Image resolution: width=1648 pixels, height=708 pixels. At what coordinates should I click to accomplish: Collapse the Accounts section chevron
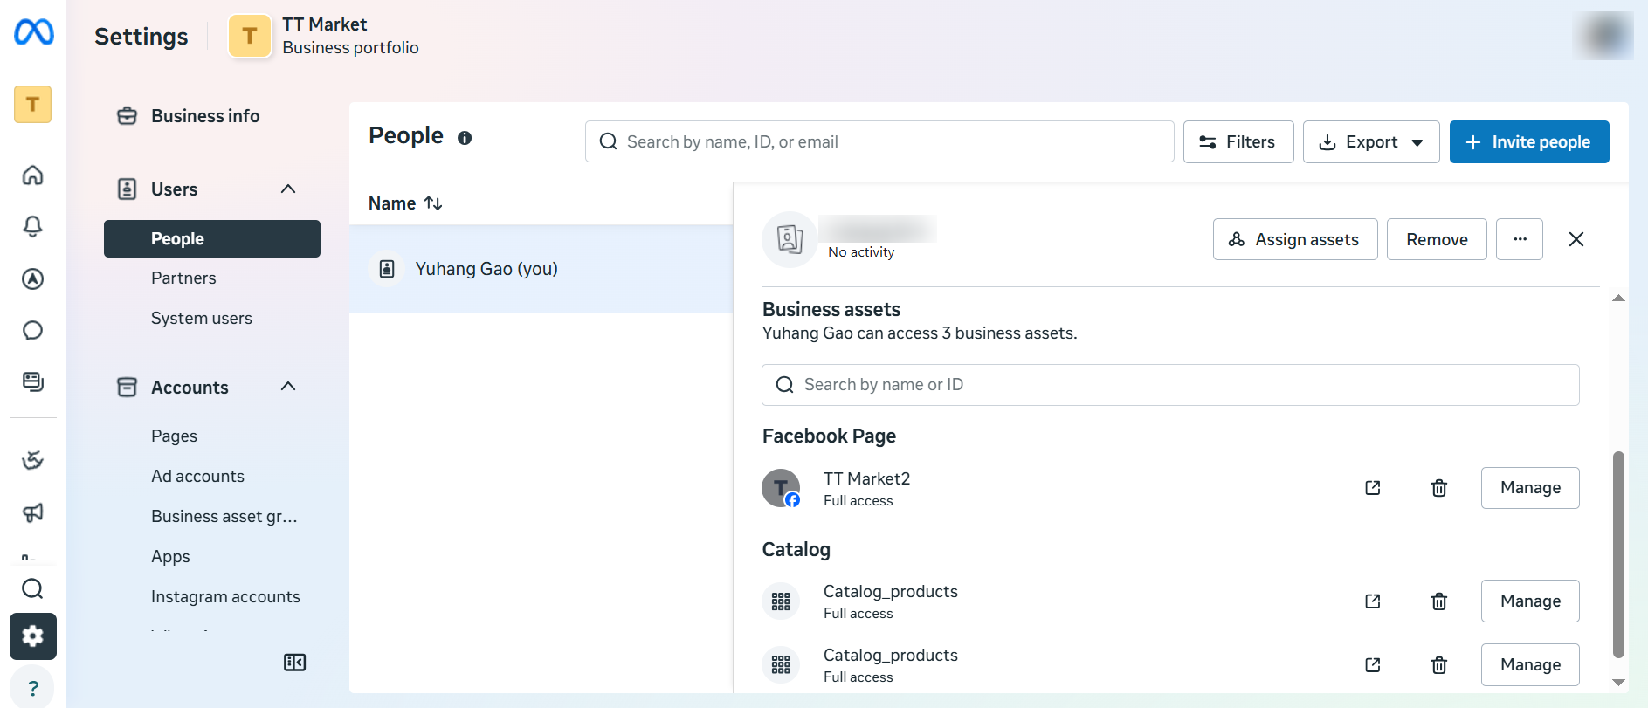point(288,387)
